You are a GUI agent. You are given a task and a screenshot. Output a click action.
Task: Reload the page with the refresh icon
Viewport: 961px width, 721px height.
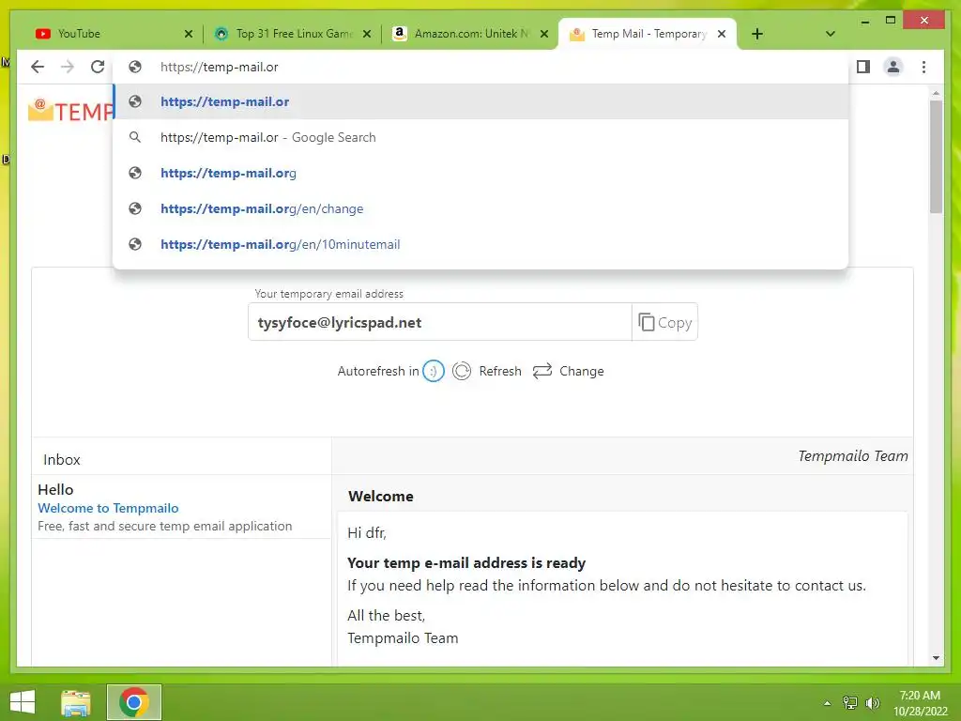pos(98,67)
